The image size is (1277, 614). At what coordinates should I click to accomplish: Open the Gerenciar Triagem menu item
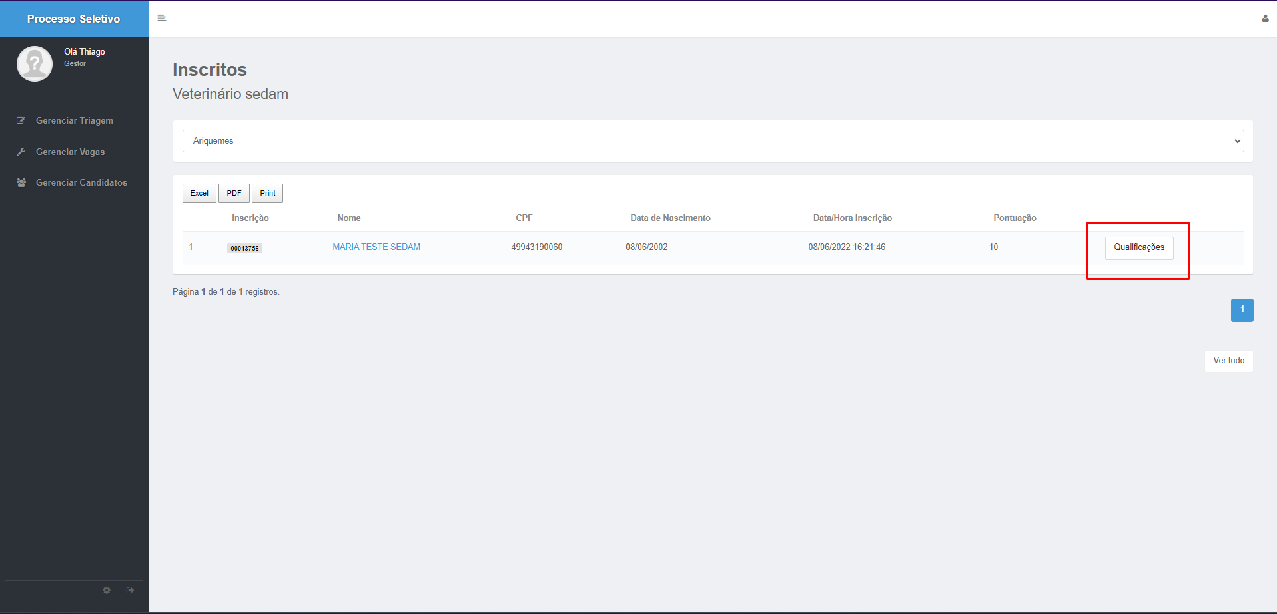(x=74, y=120)
